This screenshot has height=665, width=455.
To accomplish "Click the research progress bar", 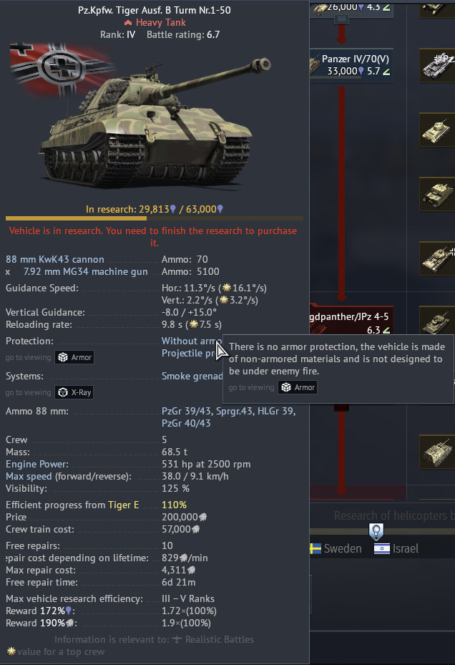I will pyautogui.click(x=155, y=218).
